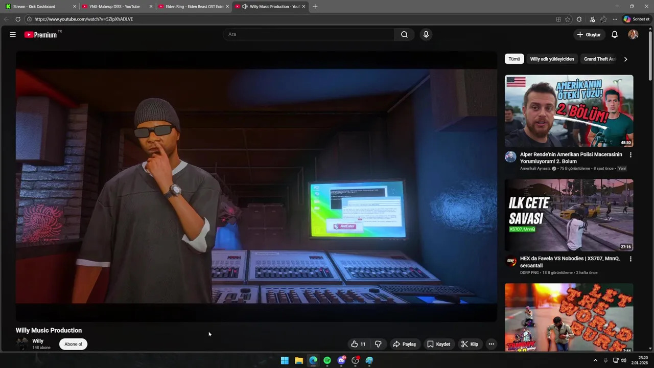
Task: Open File Explorer from taskbar
Action: tap(299, 360)
